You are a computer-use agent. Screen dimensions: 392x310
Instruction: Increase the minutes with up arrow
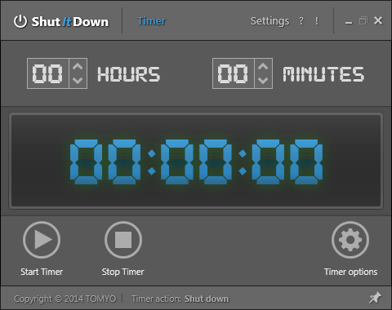263,66
